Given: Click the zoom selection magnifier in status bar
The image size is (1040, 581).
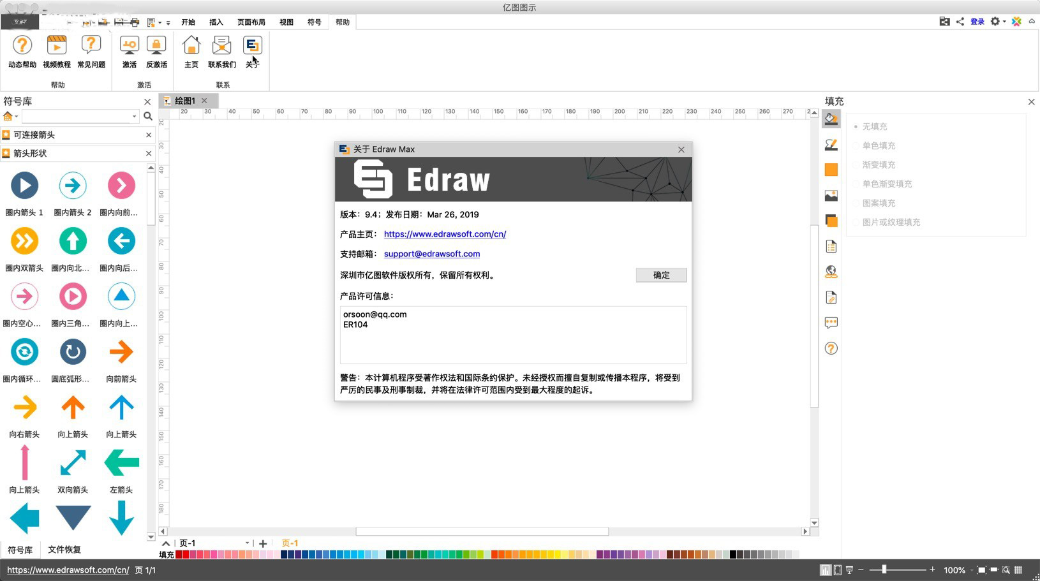Looking at the screenshot, I should click(x=1006, y=570).
